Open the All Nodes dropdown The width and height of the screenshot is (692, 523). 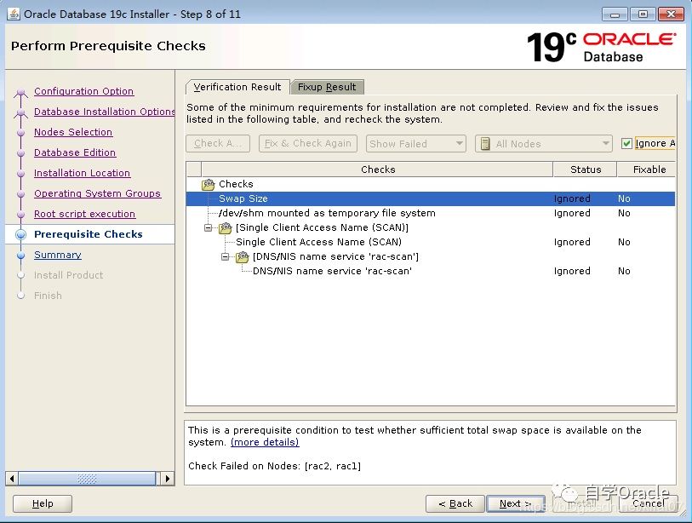coord(543,143)
